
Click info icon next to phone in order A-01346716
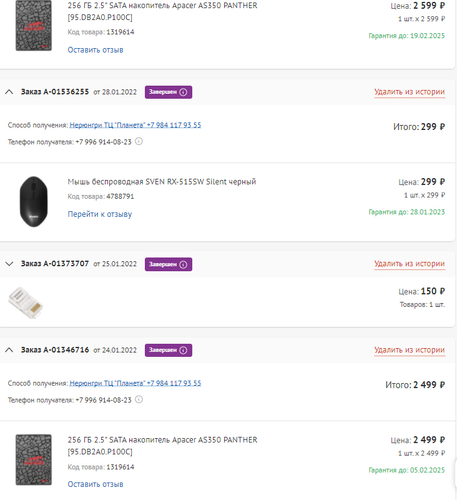(139, 399)
